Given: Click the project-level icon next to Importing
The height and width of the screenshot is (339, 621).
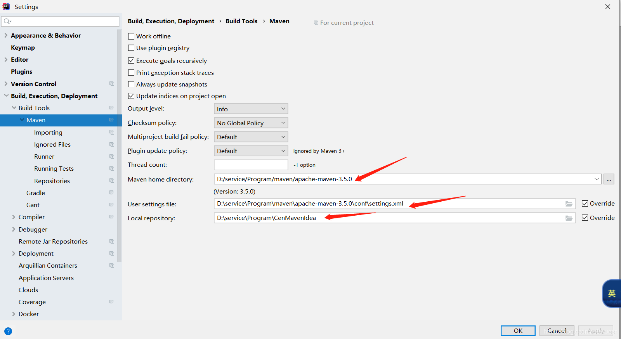Looking at the screenshot, I should tap(112, 132).
